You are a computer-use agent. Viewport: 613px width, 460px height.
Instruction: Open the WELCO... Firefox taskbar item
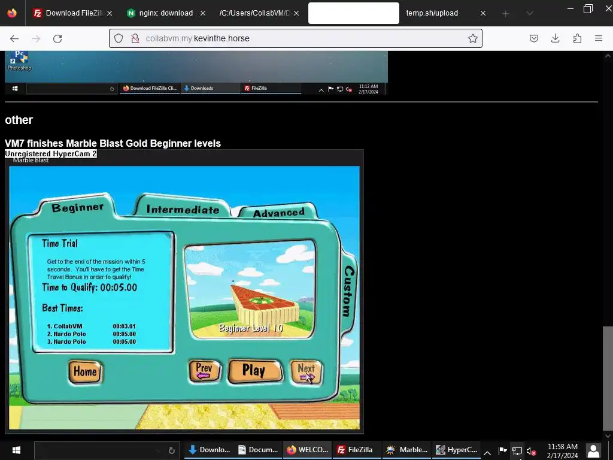[x=307, y=450]
